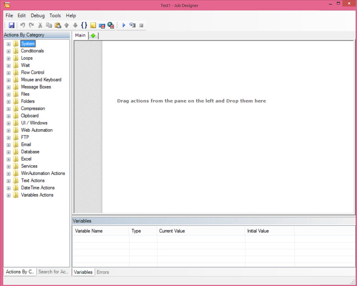Select the Services tree item
The image size is (357, 286).
tap(29, 166)
